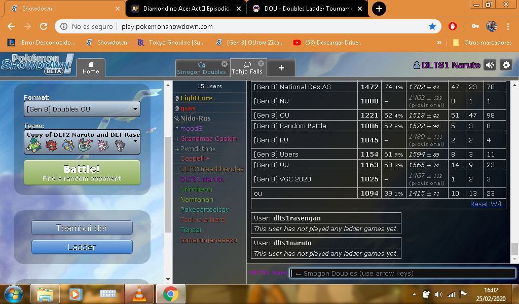
Task: Click the Reset W/L link
Action: point(487,204)
